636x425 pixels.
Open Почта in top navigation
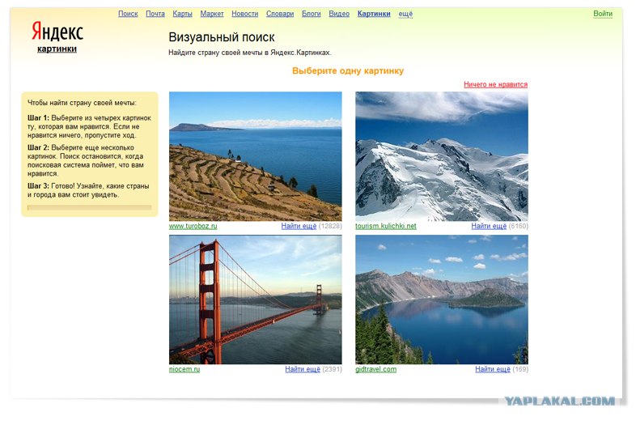(155, 14)
